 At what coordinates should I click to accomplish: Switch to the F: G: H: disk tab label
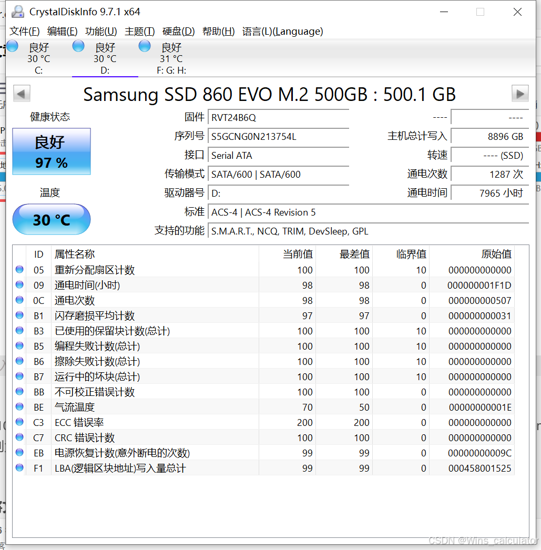[171, 70]
